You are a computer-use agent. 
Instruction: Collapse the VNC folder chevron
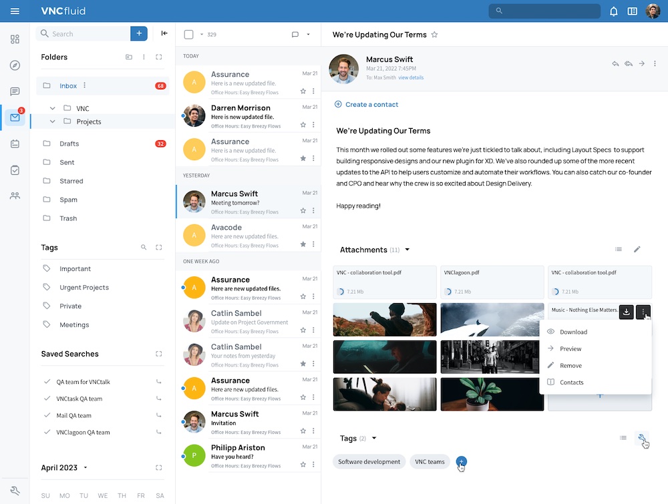pyautogui.click(x=52, y=108)
